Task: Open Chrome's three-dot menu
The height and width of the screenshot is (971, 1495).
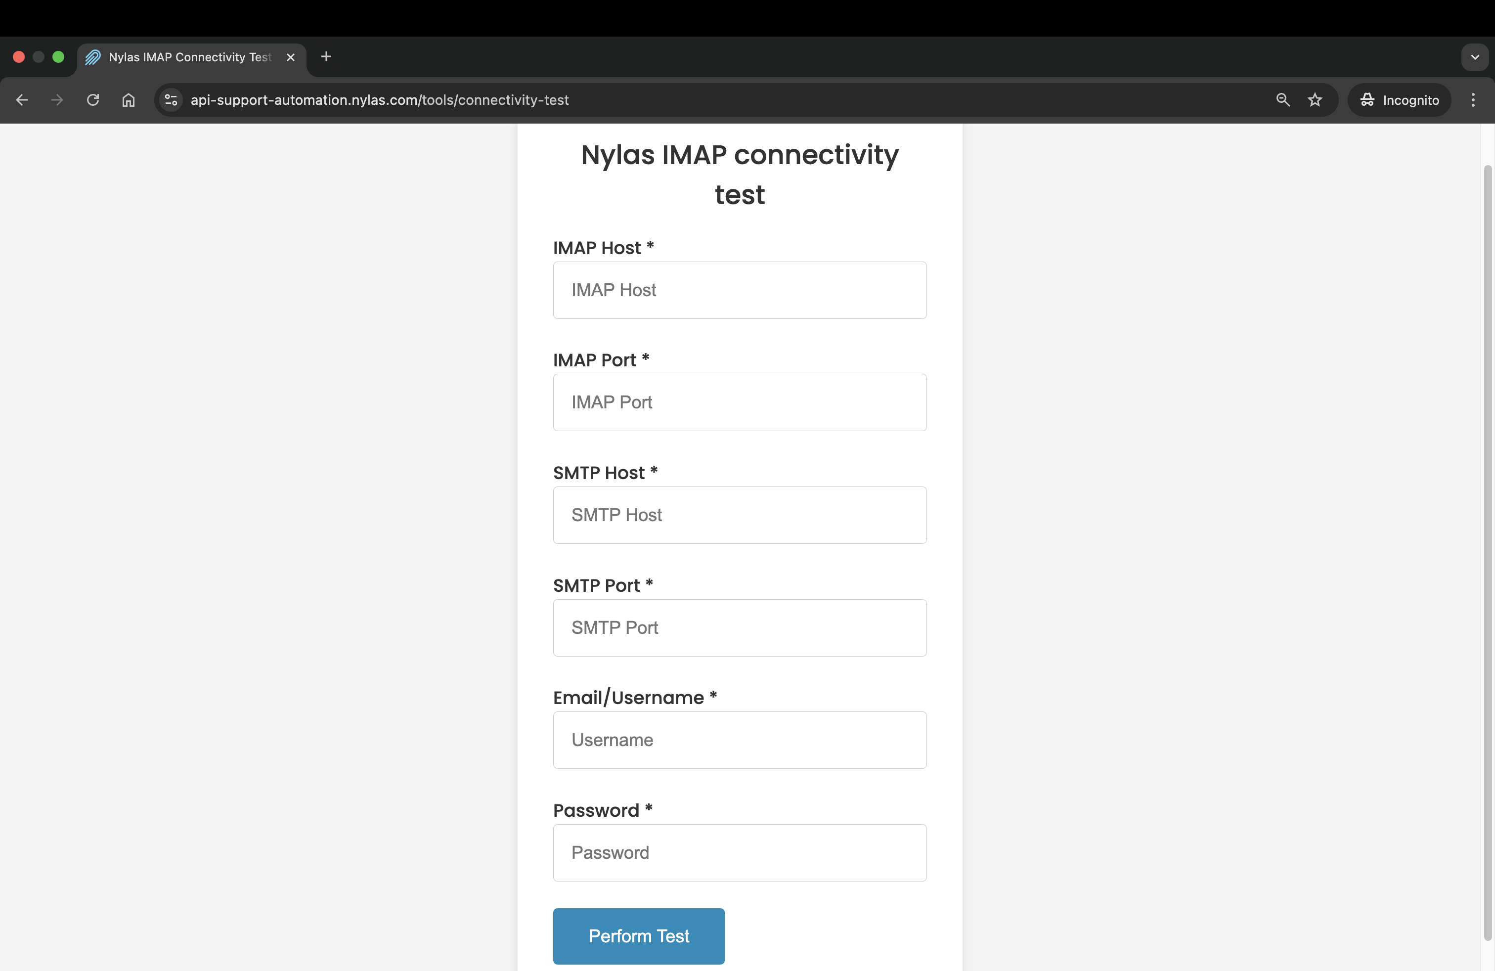Action: click(x=1473, y=100)
